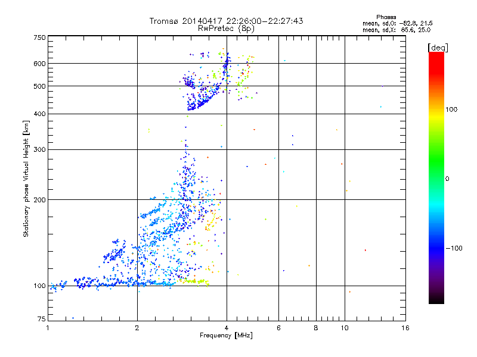Click the colorbar "100" degree label

(451, 109)
